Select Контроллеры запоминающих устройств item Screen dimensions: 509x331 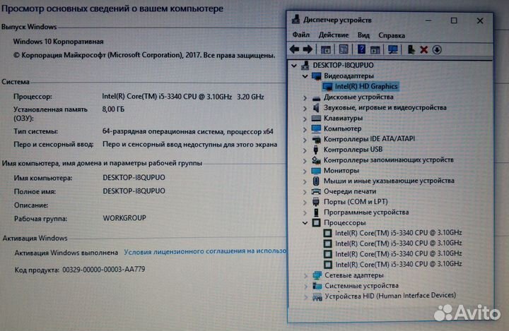[389, 160]
